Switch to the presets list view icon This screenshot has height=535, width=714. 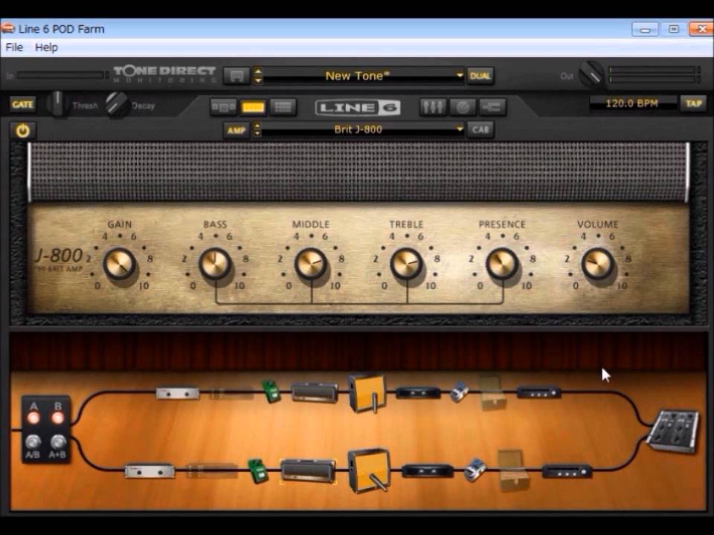283,107
